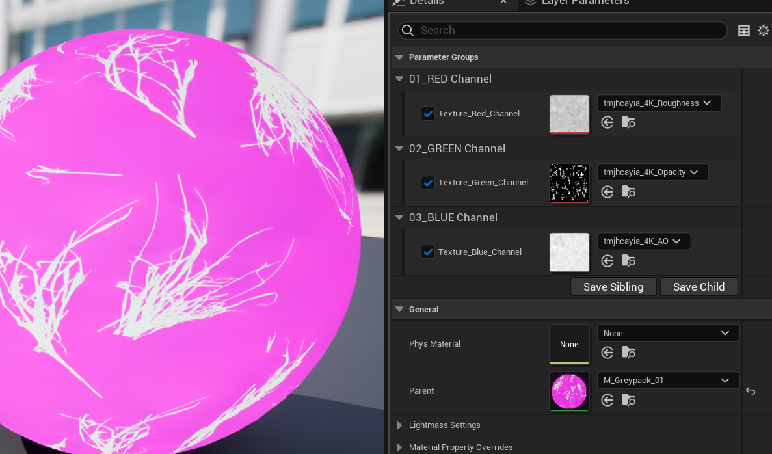The width and height of the screenshot is (772, 454).
Task: Open tmjhcayia_4K_Roughness texture dropdown
Action: click(659, 103)
